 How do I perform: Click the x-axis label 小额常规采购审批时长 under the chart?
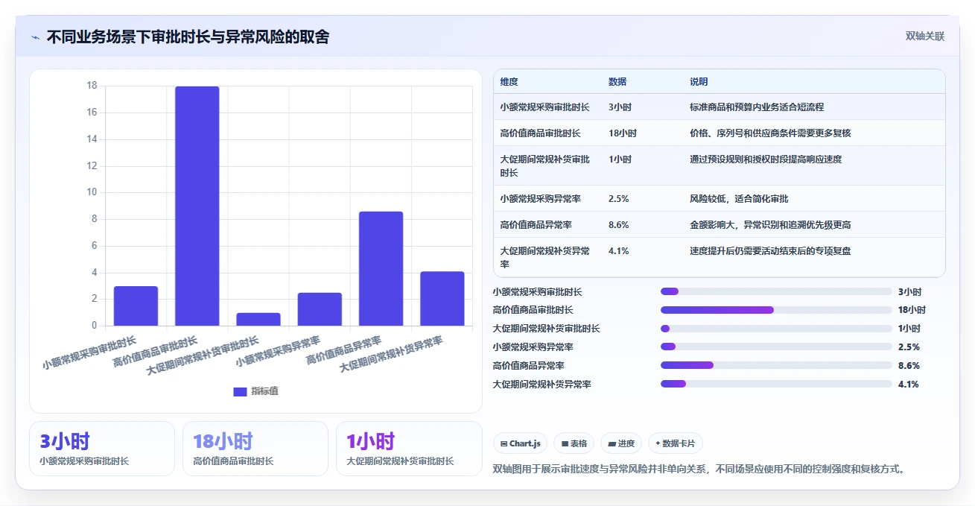tap(89, 352)
